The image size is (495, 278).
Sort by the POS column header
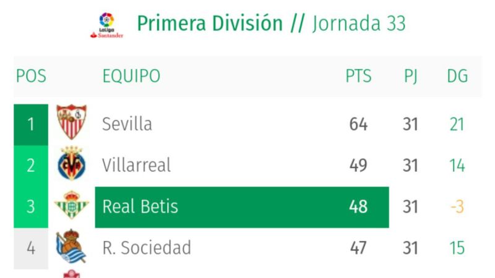[x=31, y=77]
